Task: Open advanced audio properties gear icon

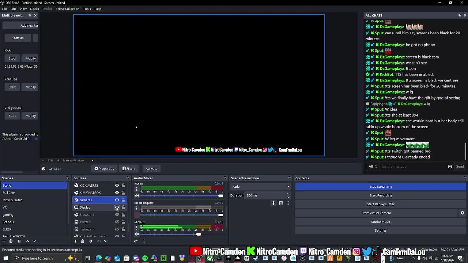Action: pos(136,241)
